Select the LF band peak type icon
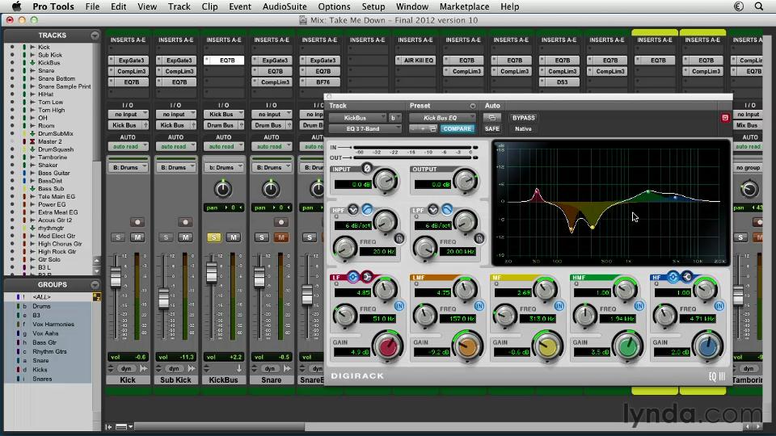The image size is (776, 436). [353, 277]
